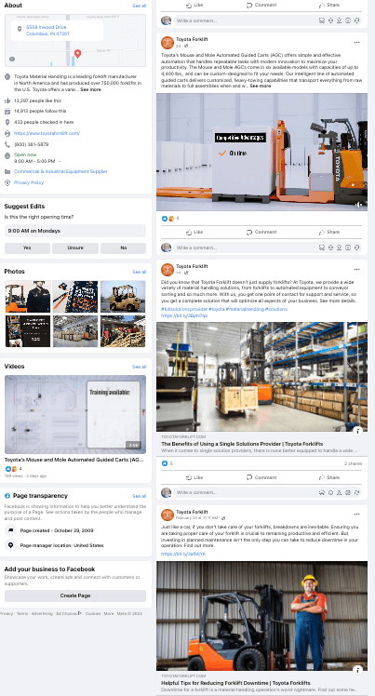Open the emoji picker in the Single Solutions post comment box

click(x=330, y=492)
